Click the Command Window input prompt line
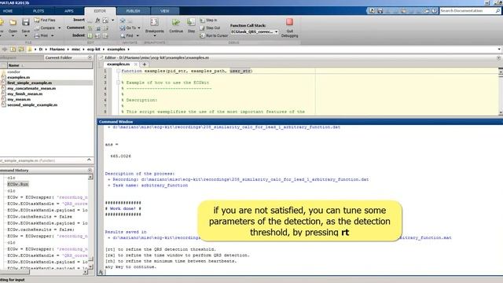Image resolution: width=503 pixels, height=283 pixels. pos(302,273)
